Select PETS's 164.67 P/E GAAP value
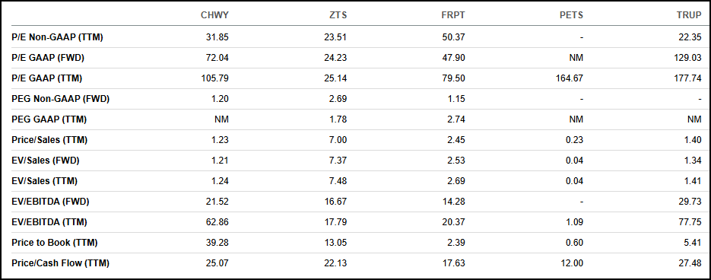The height and width of the screenshot is (280, 711). point(570,78)
